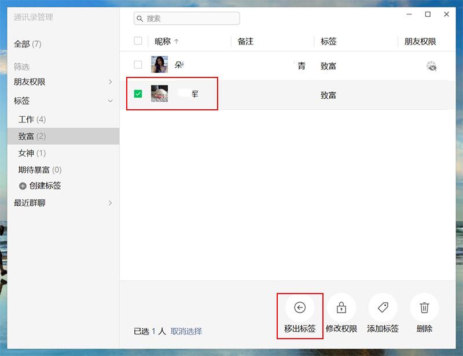
Task: Toggle the select-all checkbox in header
Action: click(138, 40)
